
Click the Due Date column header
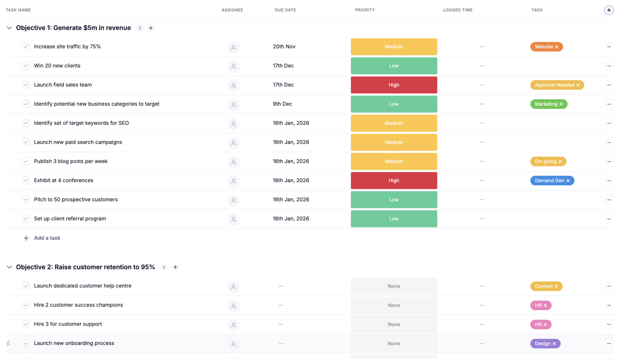tap(285, 10)
